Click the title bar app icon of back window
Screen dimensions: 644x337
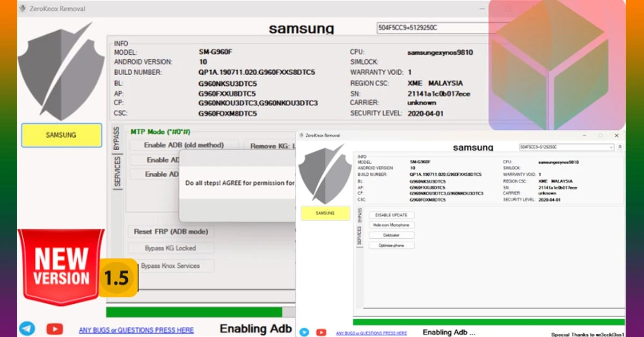pos(22,9)
